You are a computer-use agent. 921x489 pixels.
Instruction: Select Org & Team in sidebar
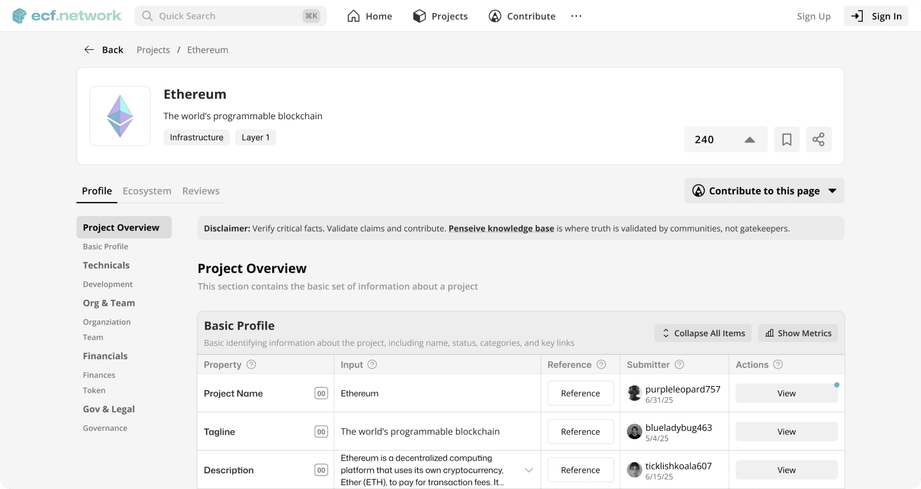pos(109,303)
